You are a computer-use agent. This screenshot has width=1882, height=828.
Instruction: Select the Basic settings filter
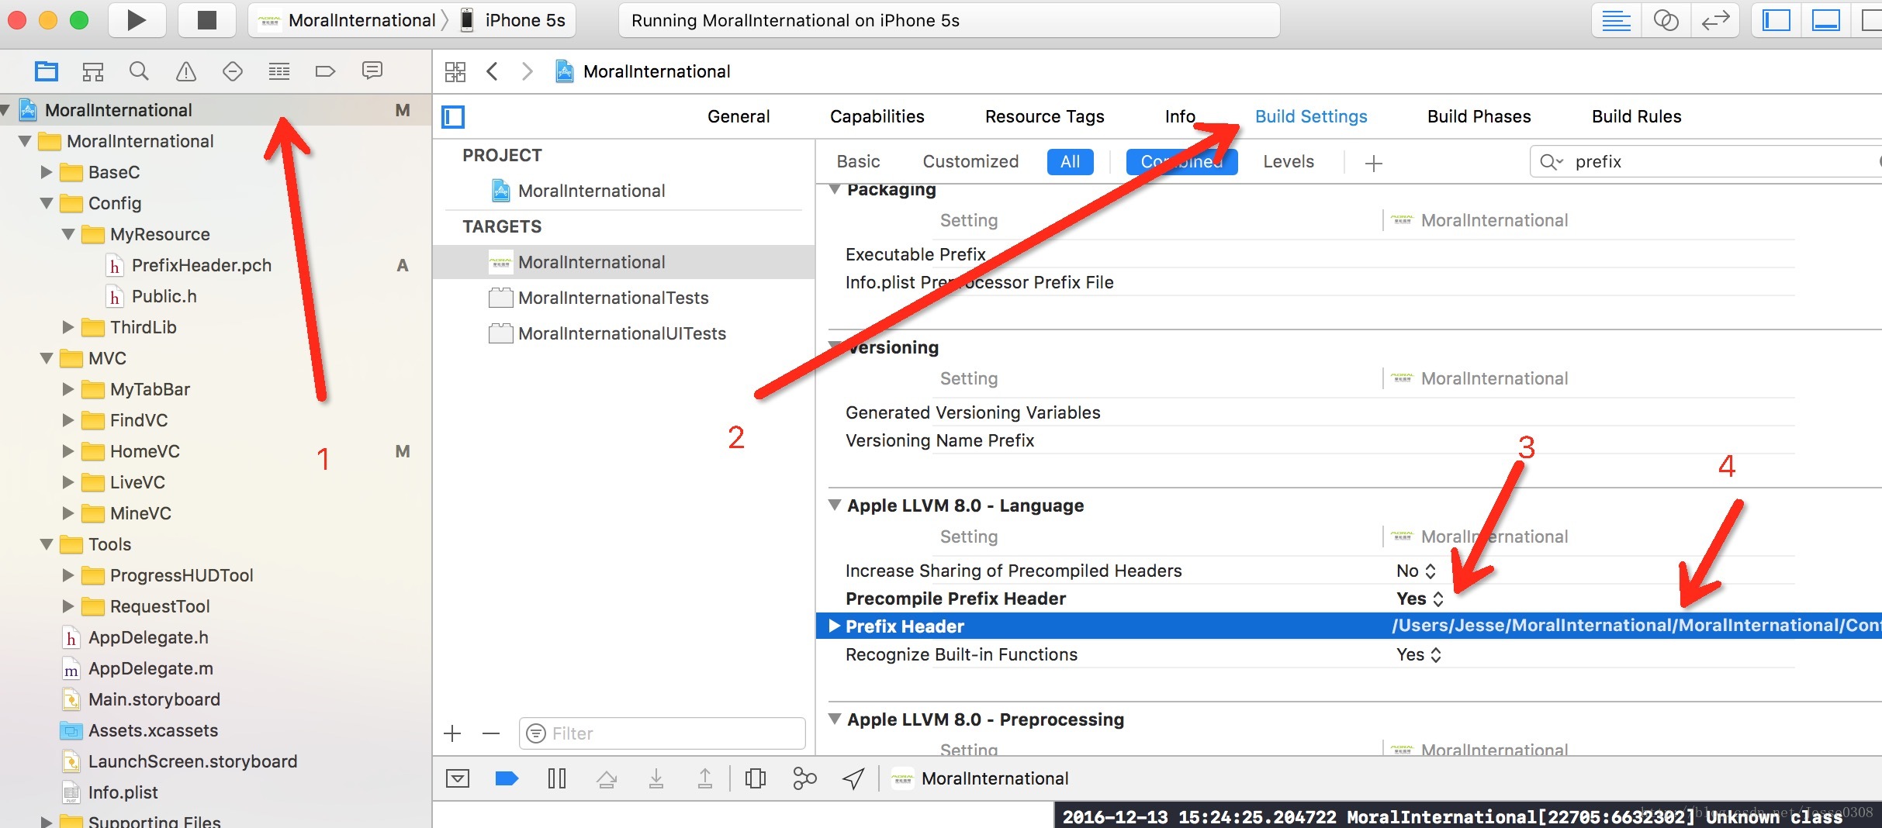858,162
